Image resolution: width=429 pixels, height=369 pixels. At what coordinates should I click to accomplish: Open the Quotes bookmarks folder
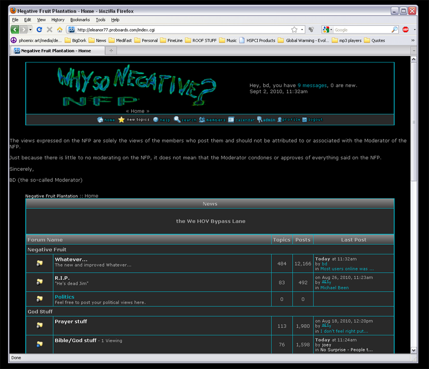[x=374, y=41]
